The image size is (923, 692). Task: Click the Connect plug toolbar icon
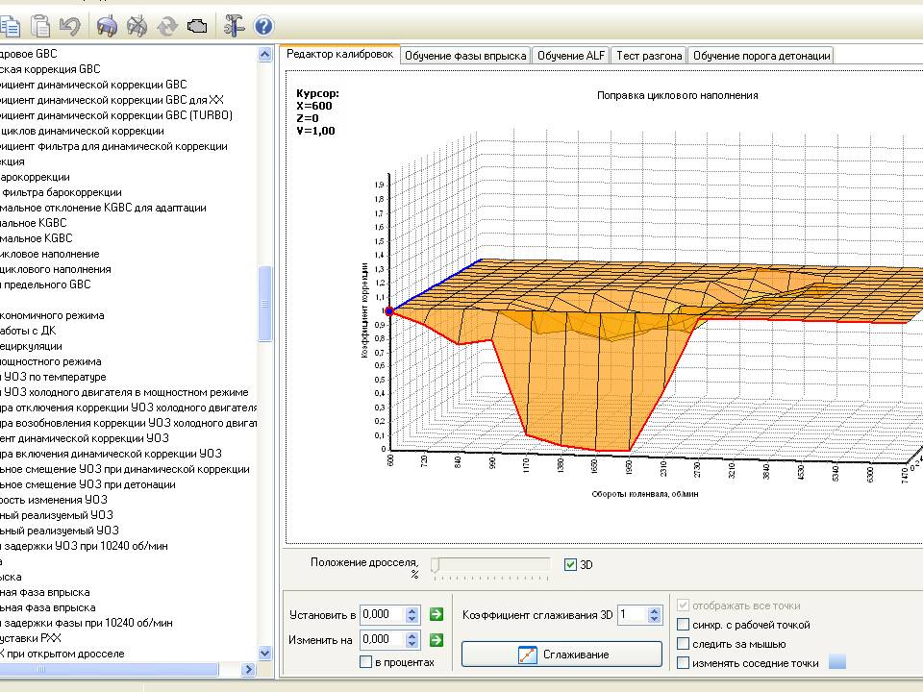click(x=107, y=26)
